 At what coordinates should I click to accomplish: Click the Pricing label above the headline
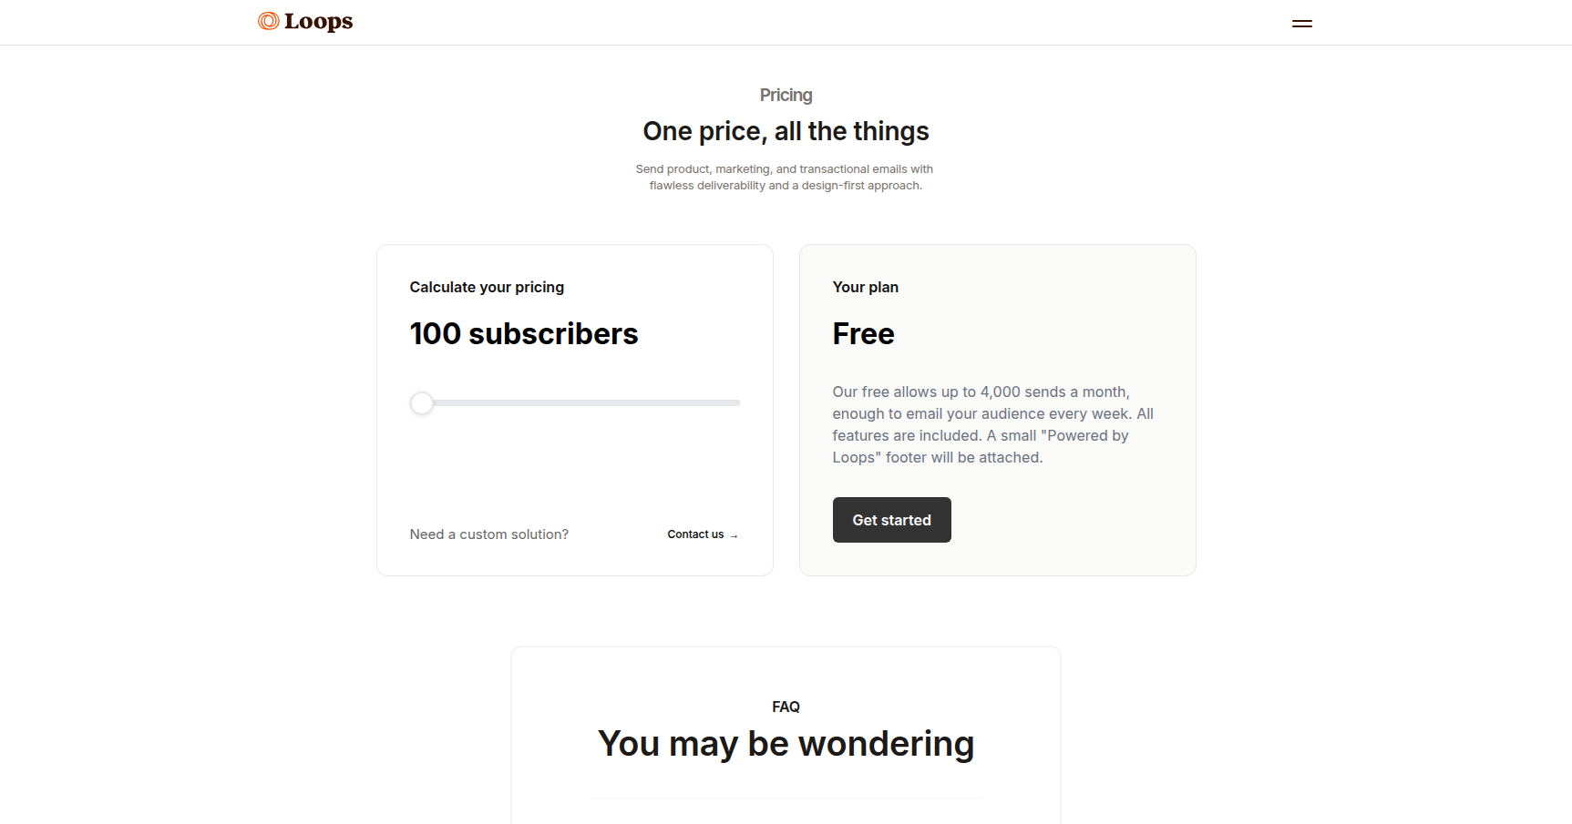(786, 95)
